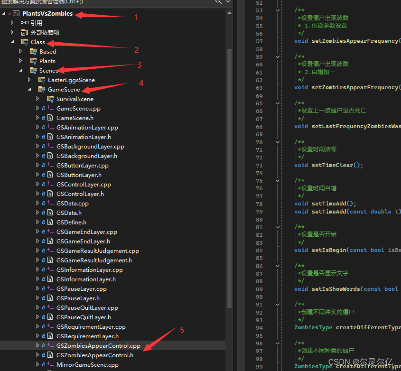
Task: Open GSGameResultJudgement.cpp
Action: (x=97, y=251)
